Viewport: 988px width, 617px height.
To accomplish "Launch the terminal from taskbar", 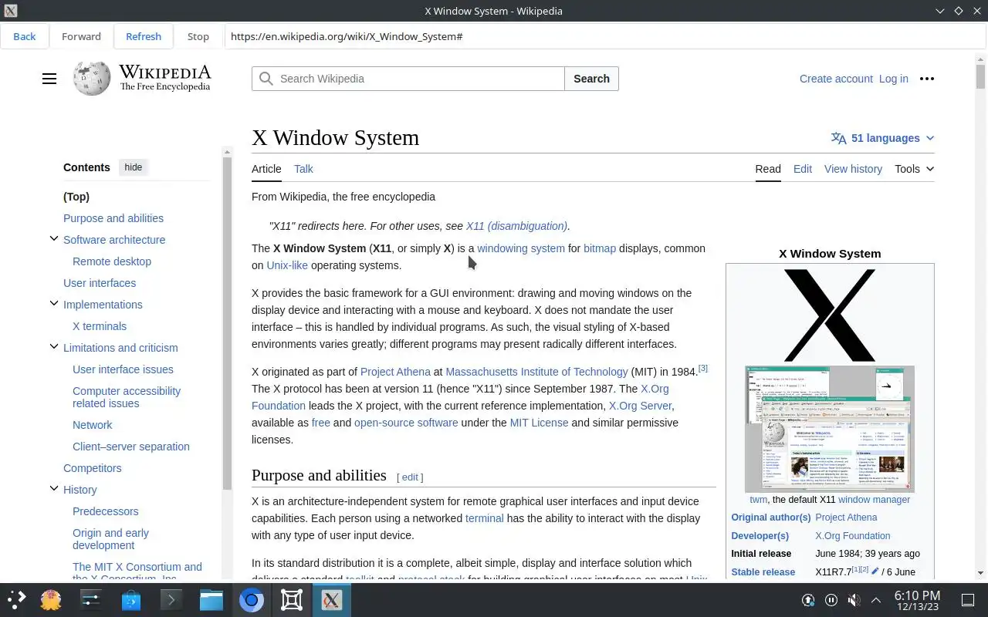I will pyautogui.click(x=171, y=599).
